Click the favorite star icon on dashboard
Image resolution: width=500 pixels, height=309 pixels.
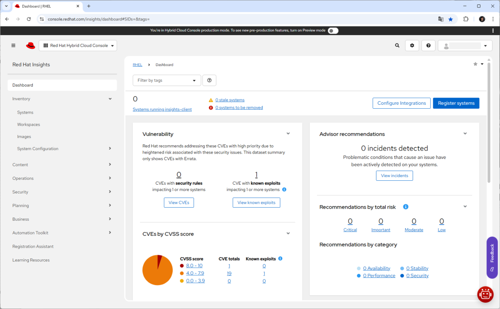475,64
